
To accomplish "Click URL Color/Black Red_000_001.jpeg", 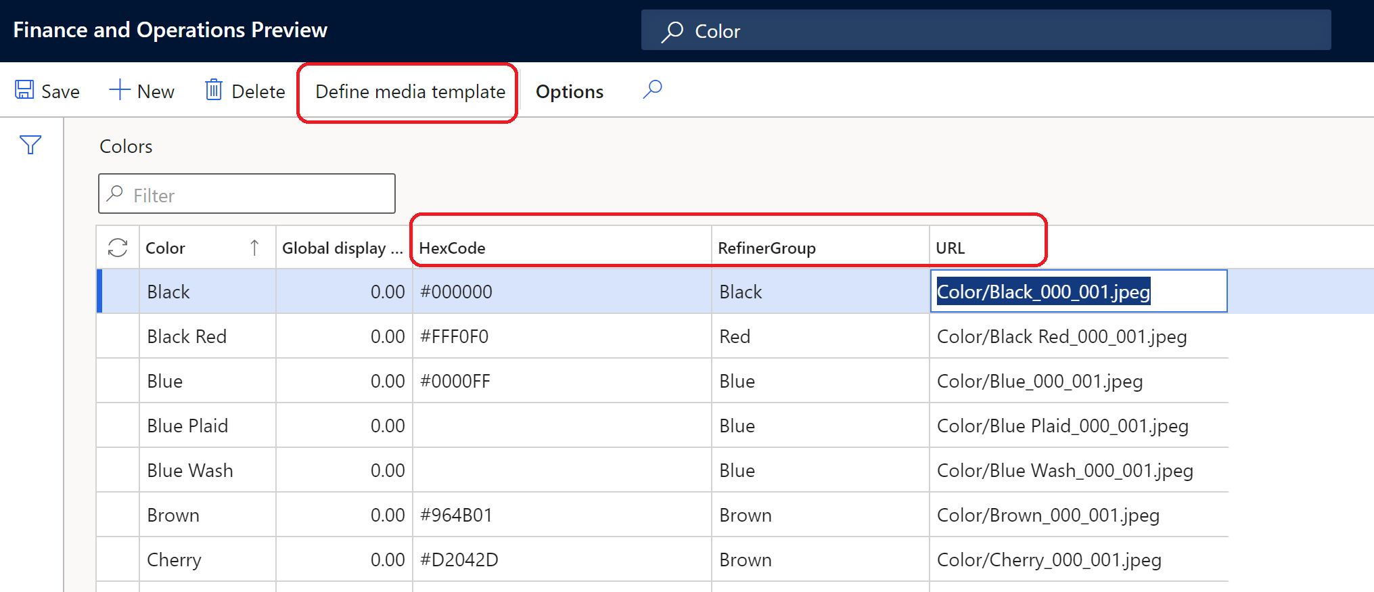I will coord(1079,336).
